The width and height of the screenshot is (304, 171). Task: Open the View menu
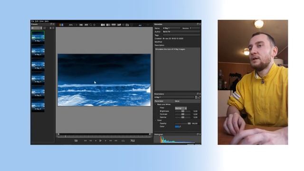tap(41, 21)
